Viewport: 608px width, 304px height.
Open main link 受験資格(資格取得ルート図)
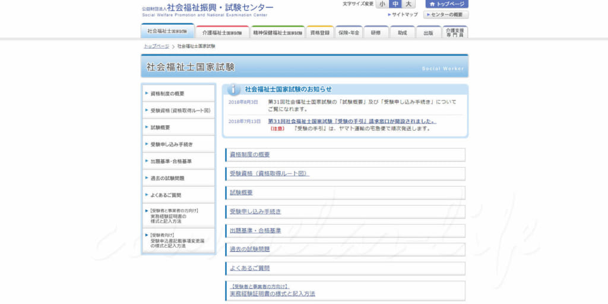[x=270, y=173]
